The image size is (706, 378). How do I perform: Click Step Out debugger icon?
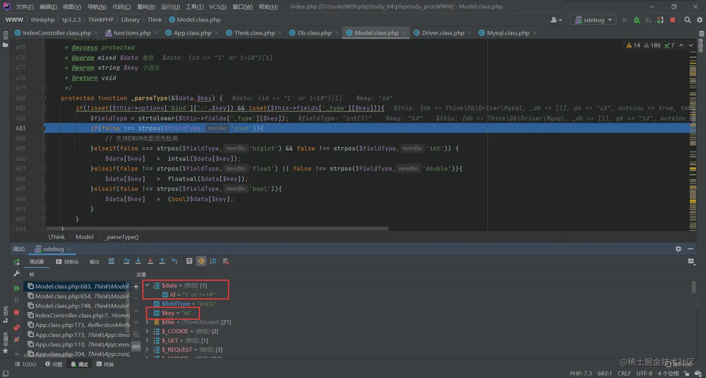click(x=162, y=261)
